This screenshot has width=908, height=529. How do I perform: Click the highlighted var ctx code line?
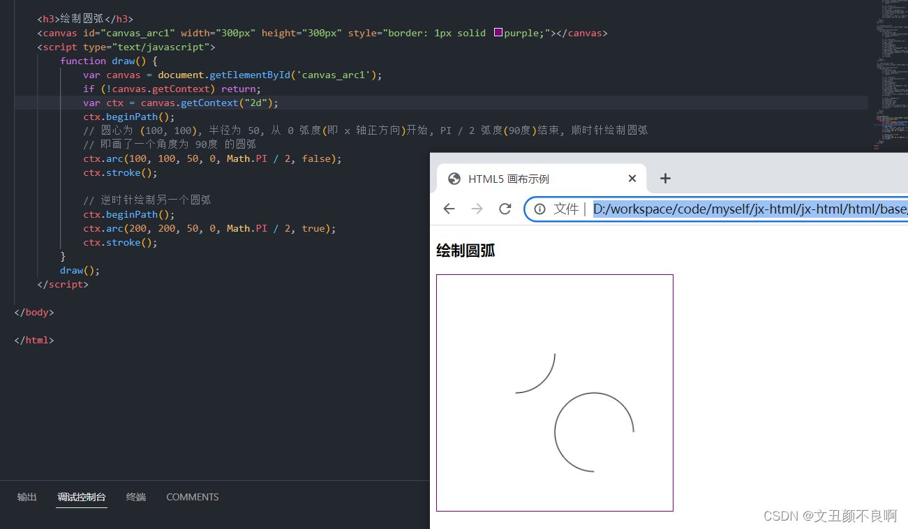181,103
